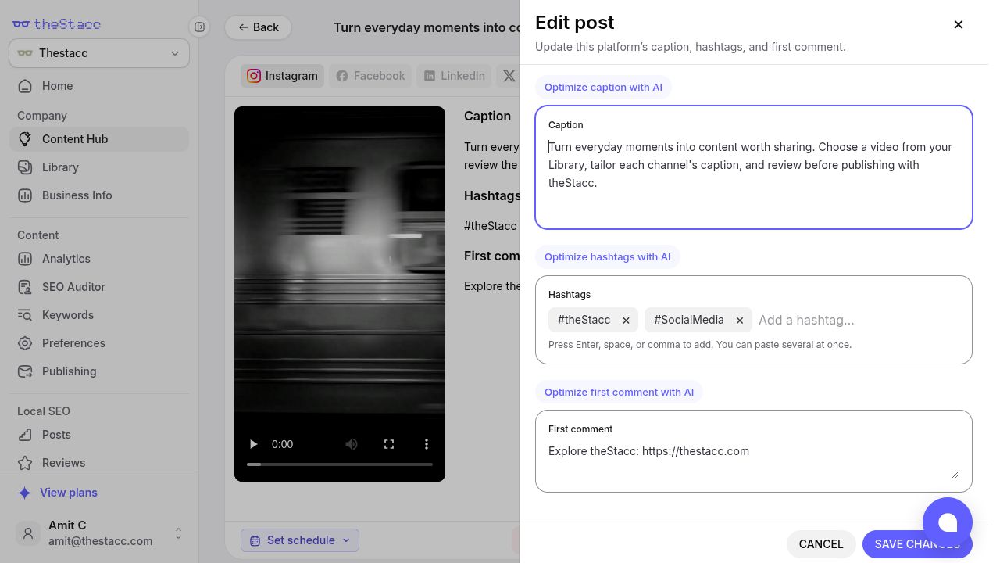Open Library from the sidebar
The image size is (1000, 563).
[x=99, y=167]
